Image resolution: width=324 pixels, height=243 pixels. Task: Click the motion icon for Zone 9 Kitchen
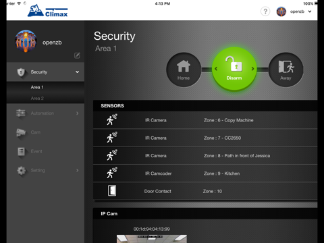pyautogui.click(x=112, y=173)
